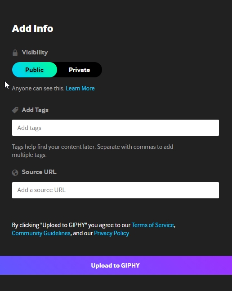Click the Visibility section label
The width and height of the screenshot is (232, 291).
pos(35,53)
